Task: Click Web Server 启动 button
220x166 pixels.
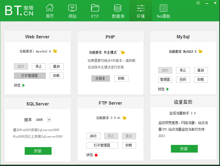Action: pos(21,66)
